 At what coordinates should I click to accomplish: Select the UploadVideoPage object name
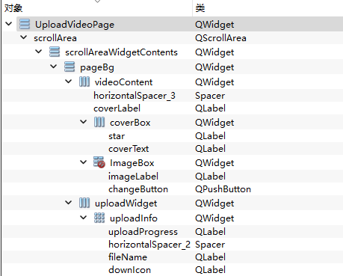tap(75, 25)
